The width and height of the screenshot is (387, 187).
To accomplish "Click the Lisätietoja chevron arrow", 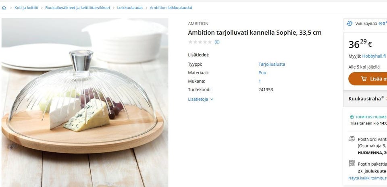I will (212, 99).
